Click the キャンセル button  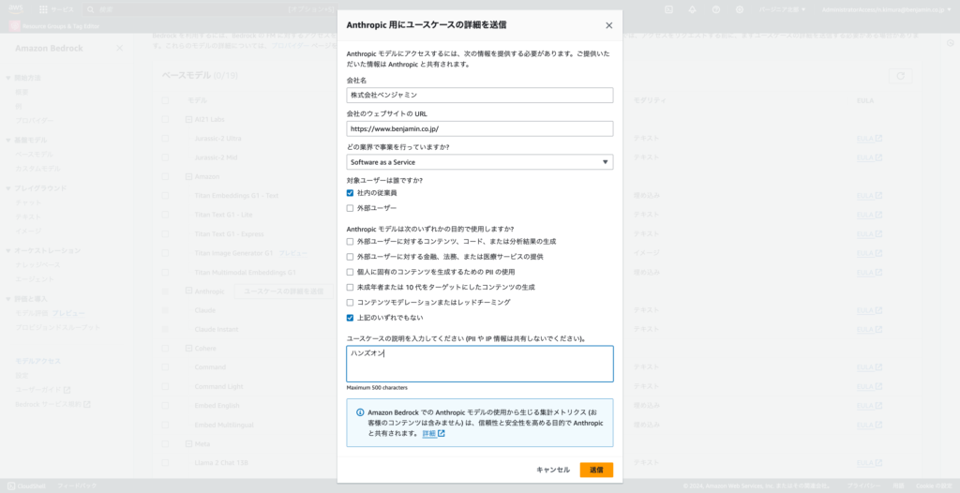coord(553,470)
